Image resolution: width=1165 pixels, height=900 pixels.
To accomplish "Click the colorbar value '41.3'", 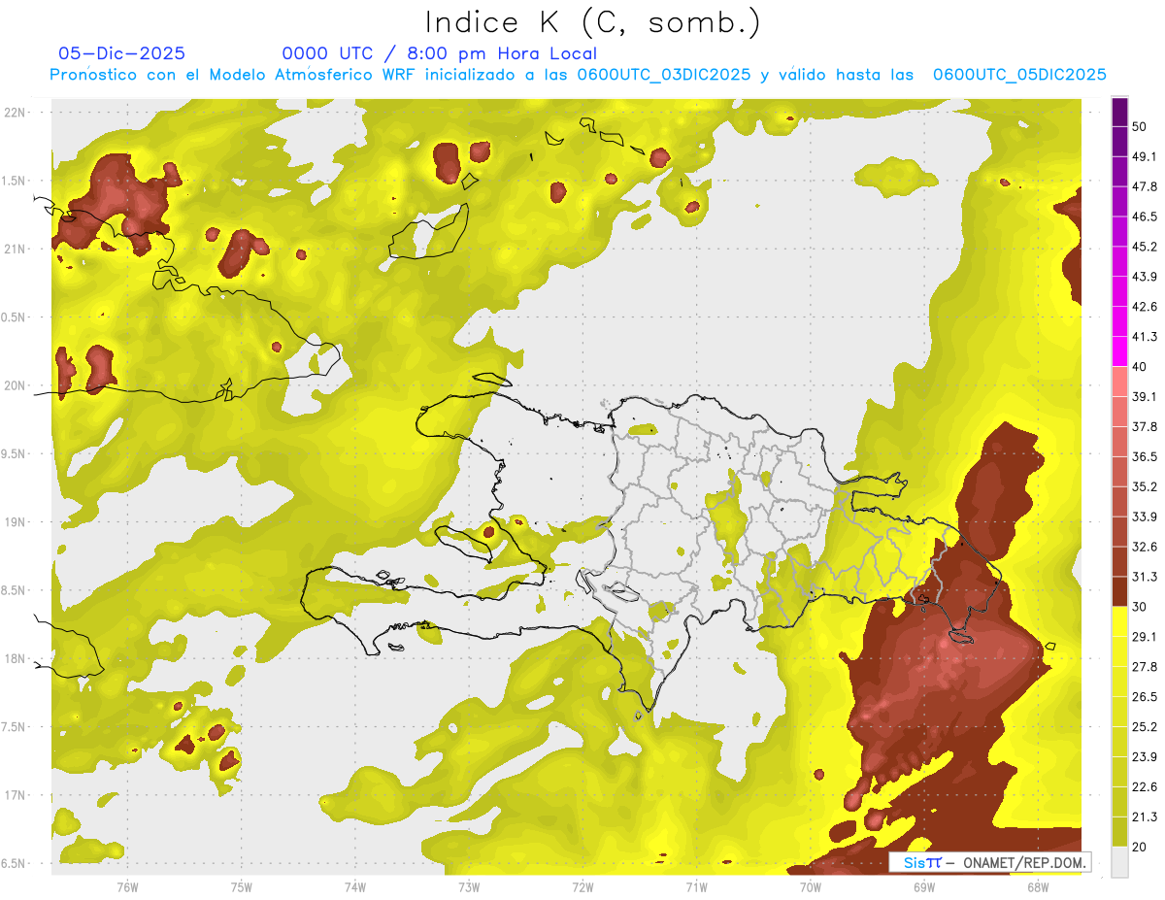I will click(x=1145, y=337).
